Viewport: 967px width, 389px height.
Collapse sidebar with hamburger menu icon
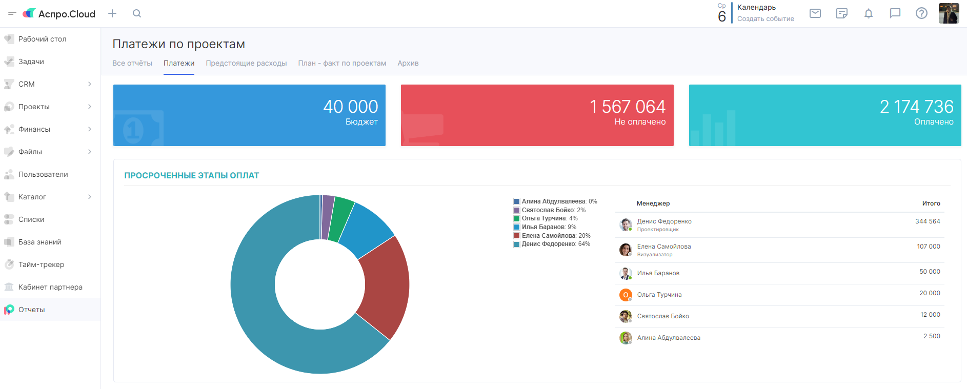pyautogui.click(x=12, y=14)
